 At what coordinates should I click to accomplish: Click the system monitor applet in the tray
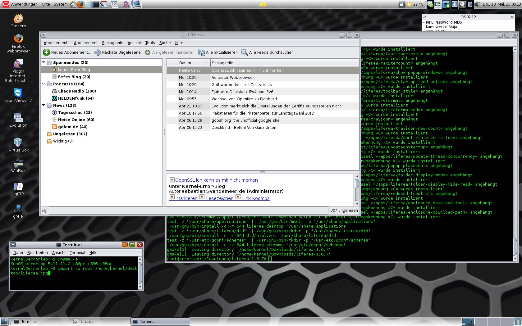click(x=438, y=4)
